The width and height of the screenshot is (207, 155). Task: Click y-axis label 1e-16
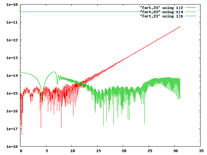[x=12, y=111]
